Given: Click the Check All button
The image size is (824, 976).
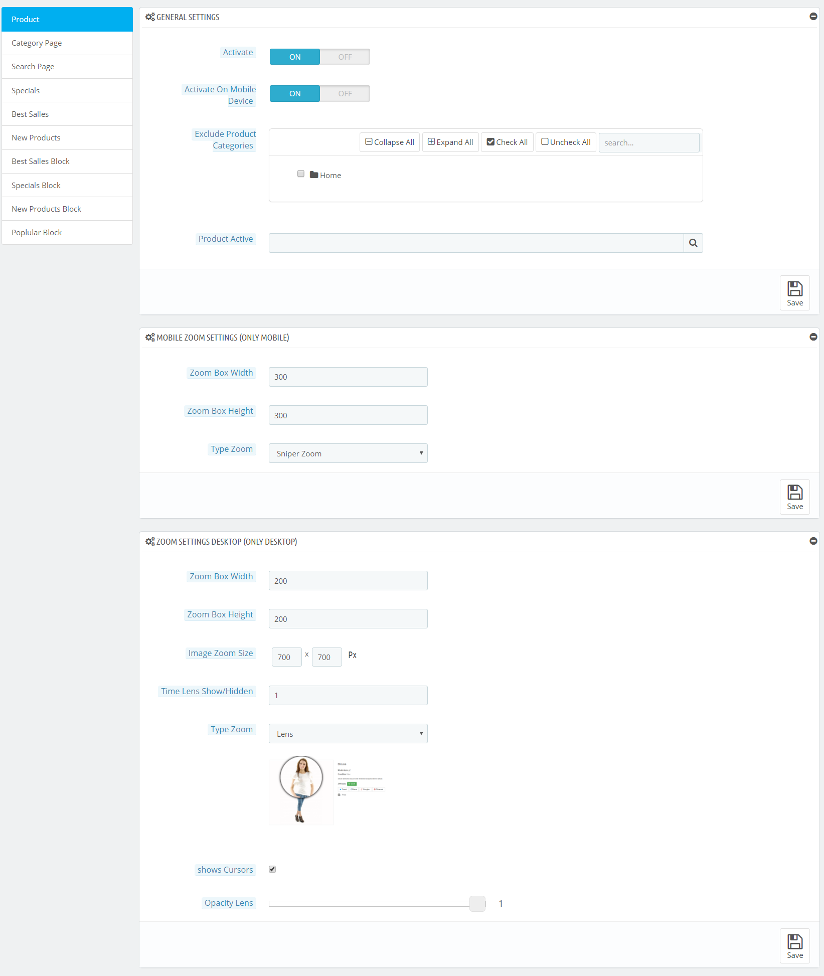Looking at the screenshot, I should [507, 142].
